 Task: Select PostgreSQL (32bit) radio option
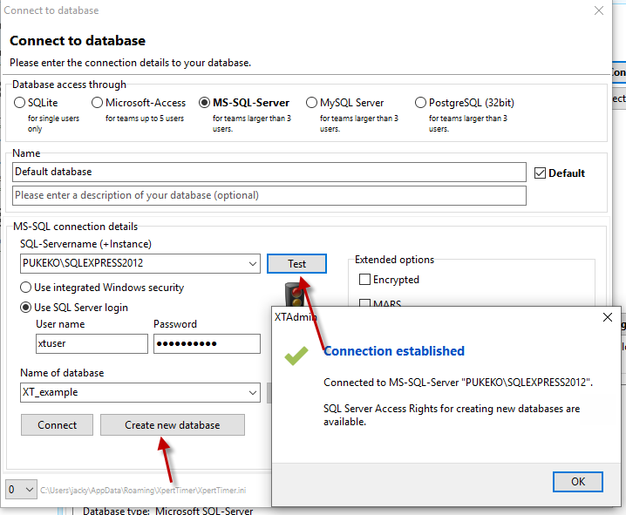(x=421, y=103)
